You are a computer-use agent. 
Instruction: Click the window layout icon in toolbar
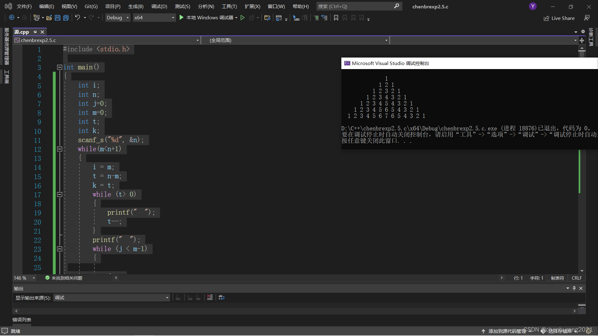point(279,18)
